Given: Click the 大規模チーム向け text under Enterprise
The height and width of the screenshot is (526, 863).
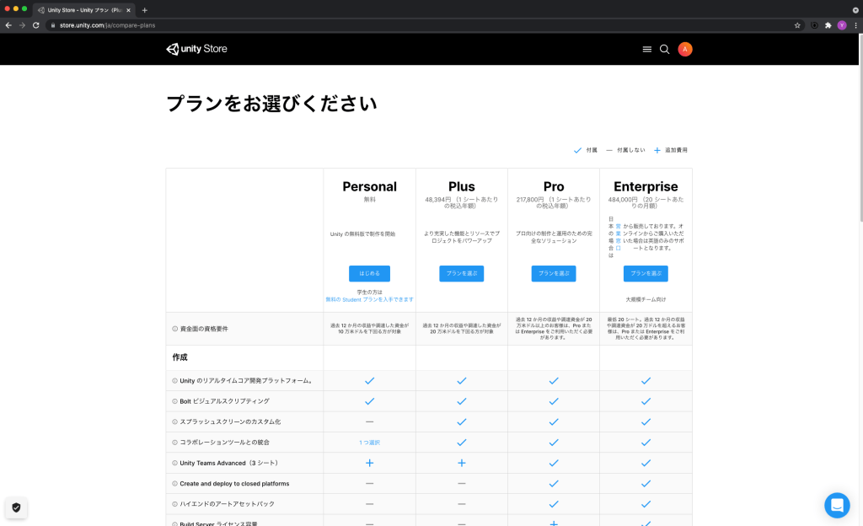Looking at the screenshot, I should click(x=646, y=300).
